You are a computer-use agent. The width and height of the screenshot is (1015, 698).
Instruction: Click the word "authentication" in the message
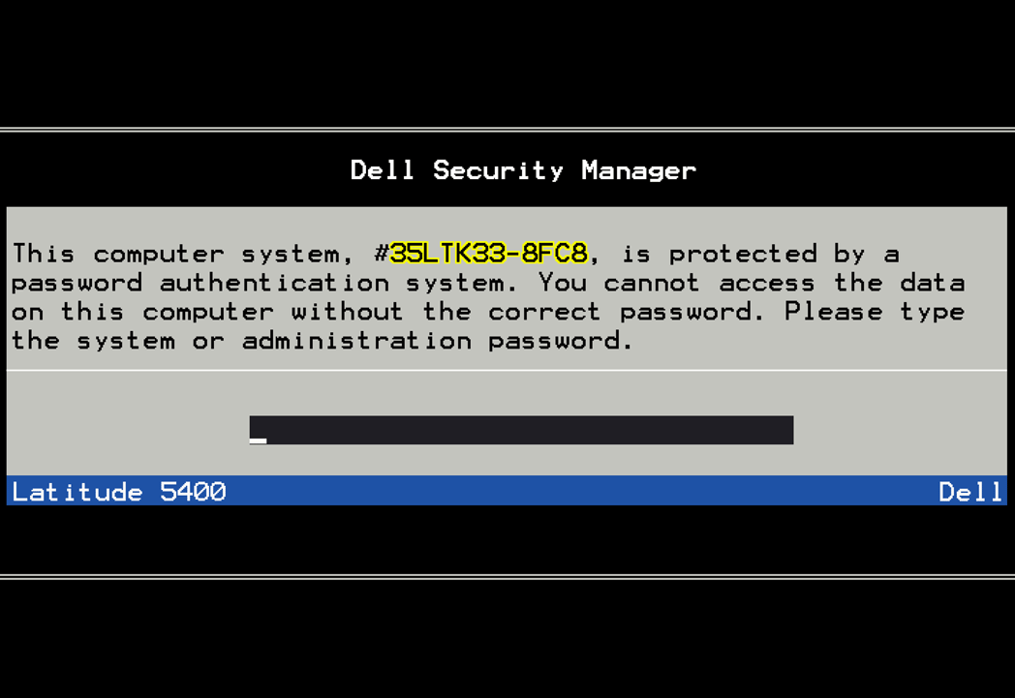pyautogui.click(x=274, y=283)
